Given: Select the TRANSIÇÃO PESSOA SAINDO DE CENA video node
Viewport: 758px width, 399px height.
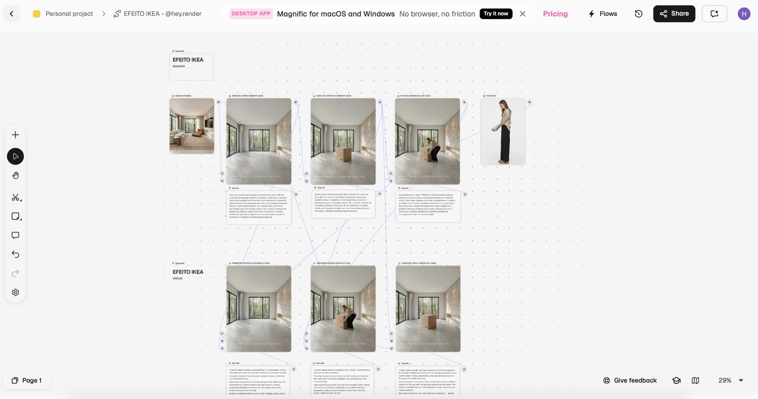Looking at the screenshot, I should tap(343, 309).
